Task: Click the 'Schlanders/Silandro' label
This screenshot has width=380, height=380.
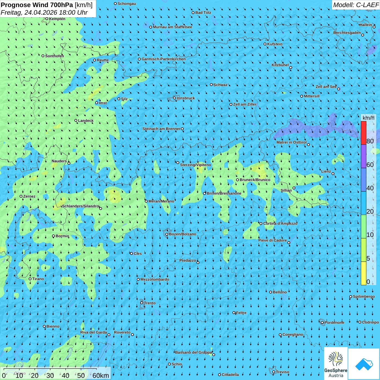Action: [x=81, y=206]
